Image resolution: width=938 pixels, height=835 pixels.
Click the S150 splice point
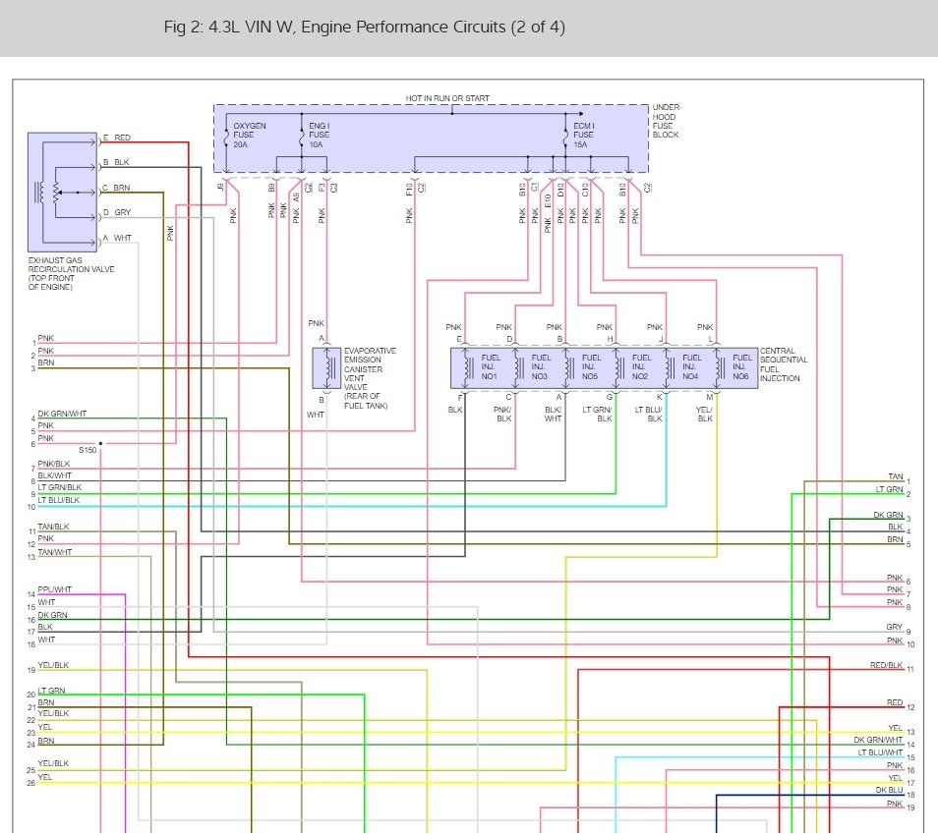[x=100, y=443]
